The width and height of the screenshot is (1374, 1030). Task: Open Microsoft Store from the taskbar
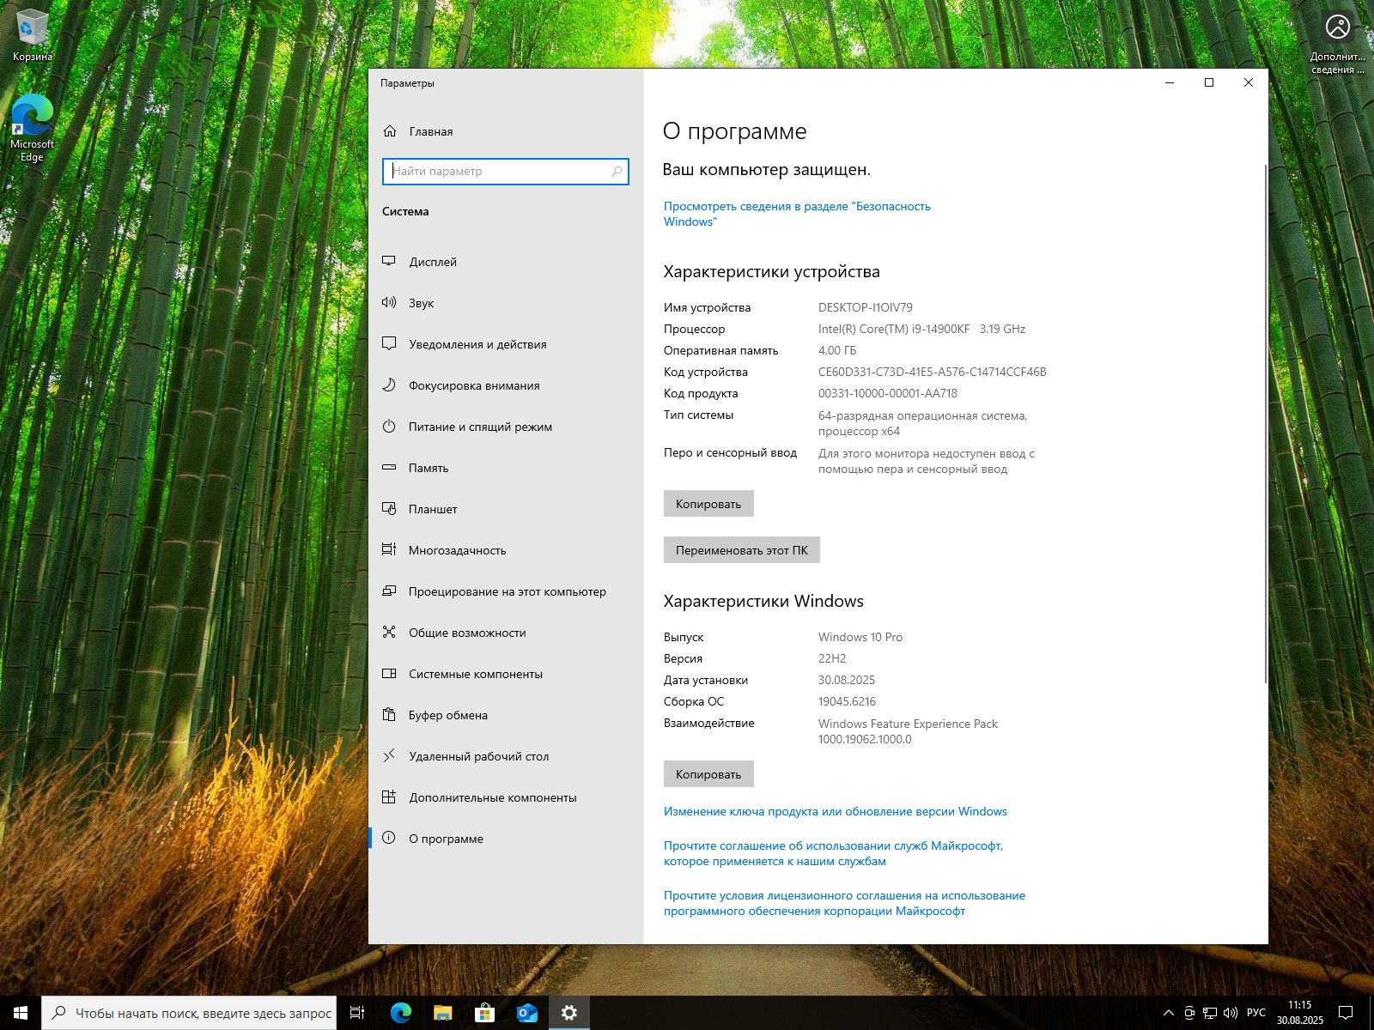click(485, 1013)
